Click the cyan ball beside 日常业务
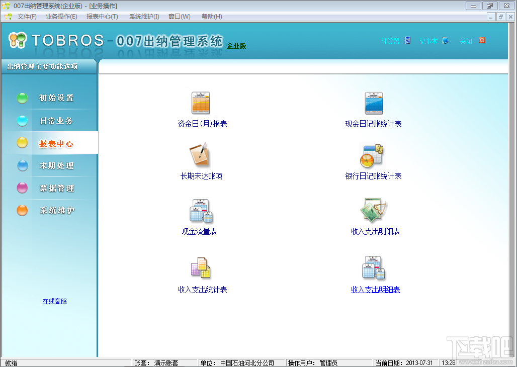The image size is (517, 367). [x=23, y=121]
